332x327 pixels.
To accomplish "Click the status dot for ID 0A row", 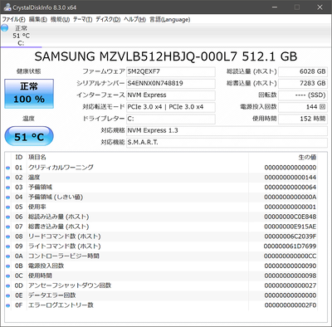I will click(x=8, y=256).
